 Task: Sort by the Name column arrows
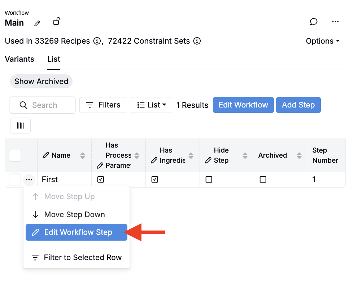[83, 155]
